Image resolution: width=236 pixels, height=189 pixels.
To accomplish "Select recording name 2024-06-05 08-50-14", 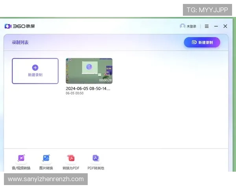I will click(88, 89).
